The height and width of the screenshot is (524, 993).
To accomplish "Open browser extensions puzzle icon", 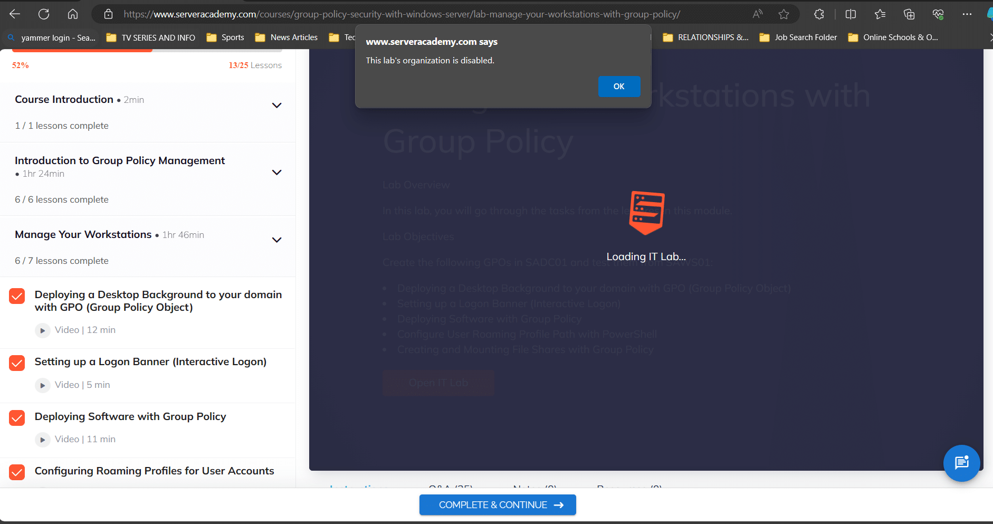I will pyautogui.click(x=819, y=14).
